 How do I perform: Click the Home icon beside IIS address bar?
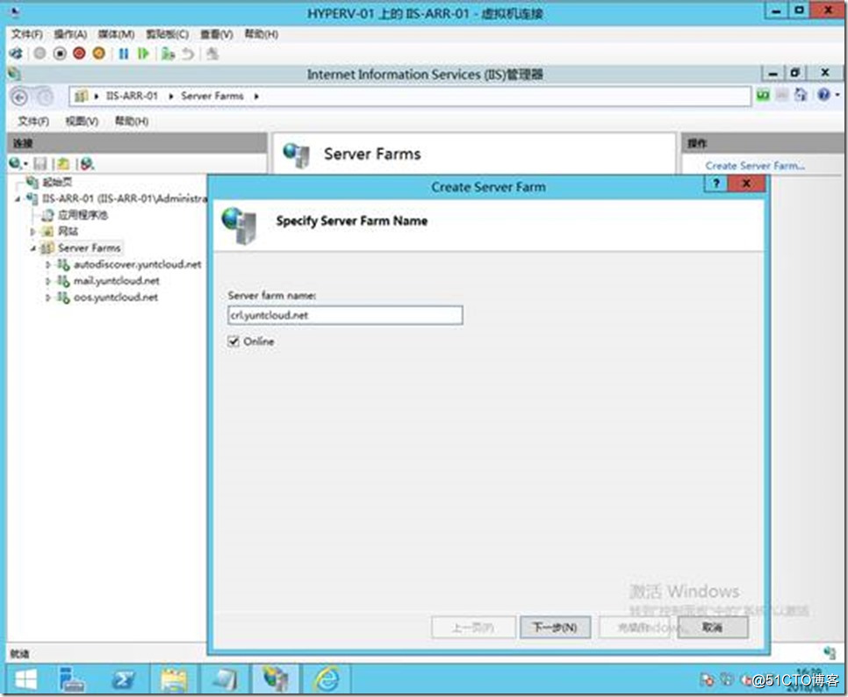(x=801, y=95)
